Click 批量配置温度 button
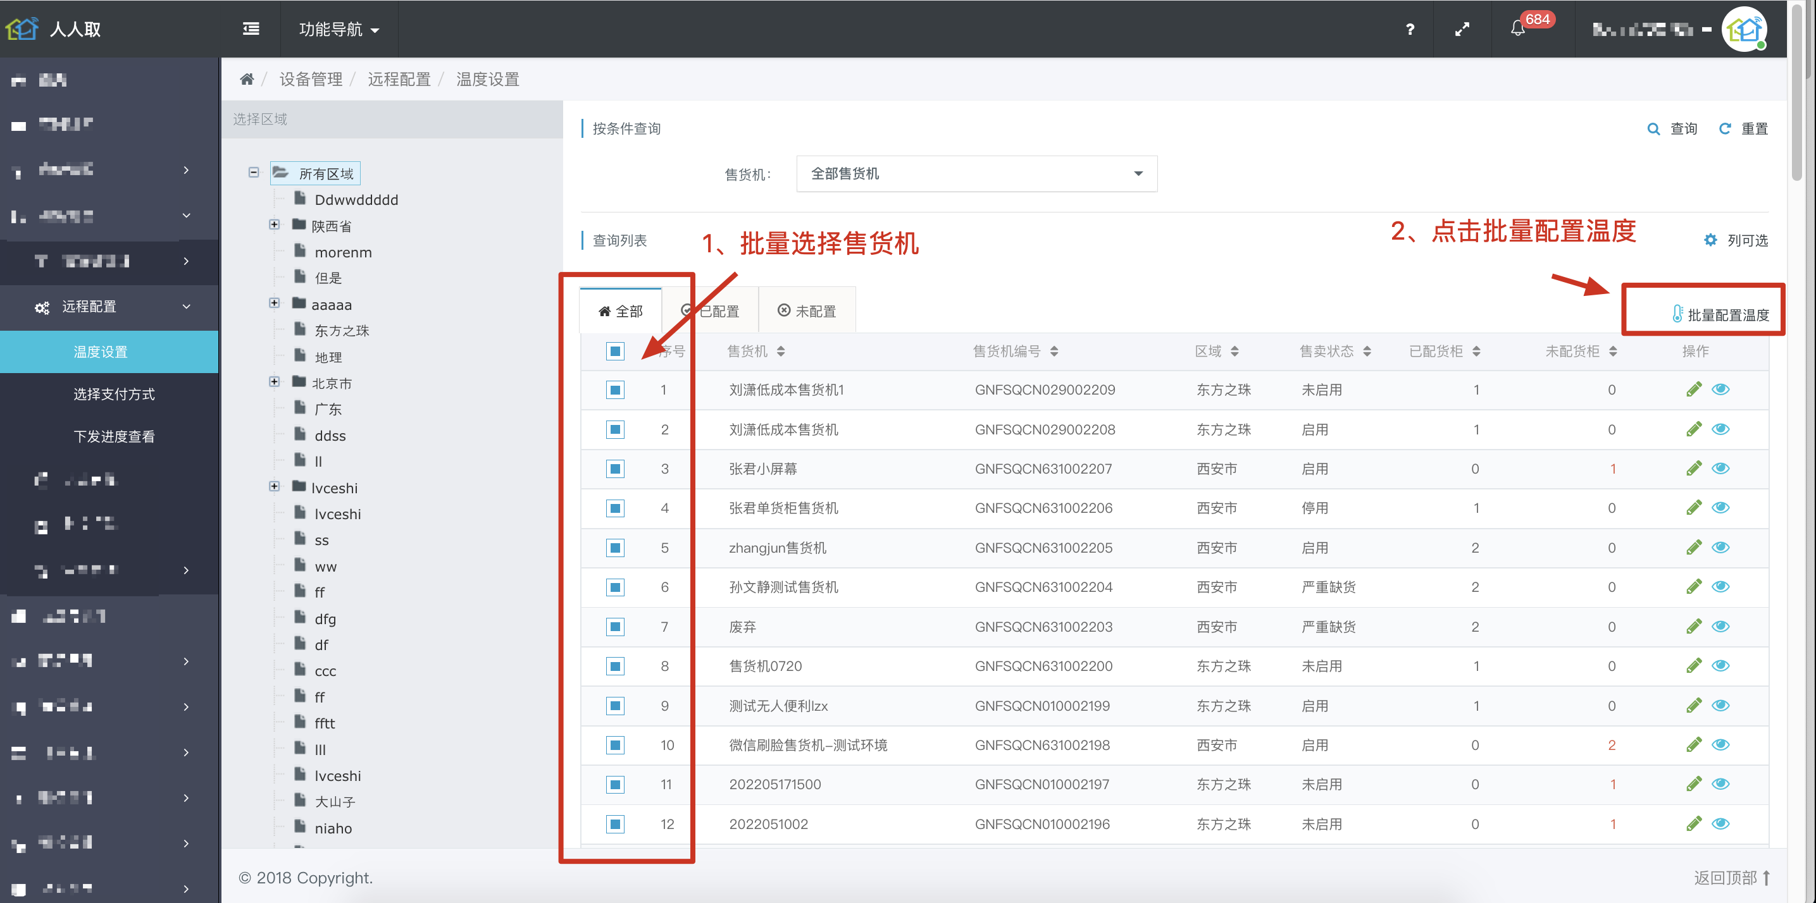The image size is (1816, 903). tap(1720, 314)
